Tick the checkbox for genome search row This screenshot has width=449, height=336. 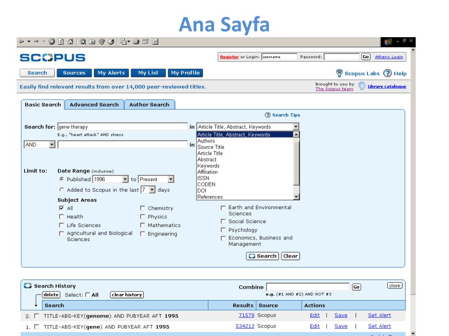click(36, 316)
